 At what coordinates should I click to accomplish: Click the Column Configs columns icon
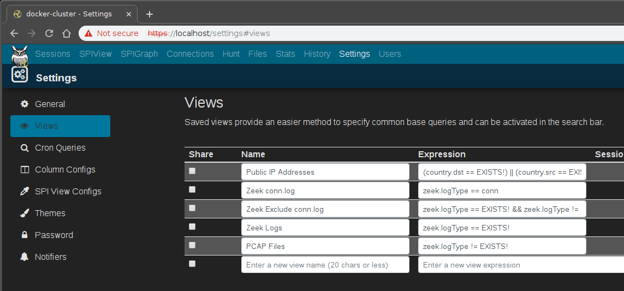coord(25,170)
